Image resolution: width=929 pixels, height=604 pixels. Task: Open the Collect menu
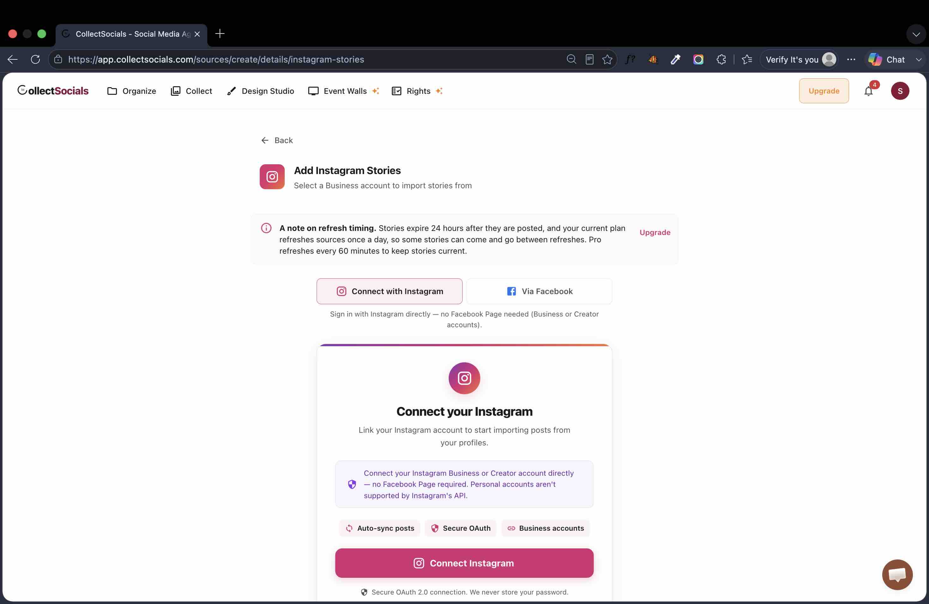click(191, 91)
